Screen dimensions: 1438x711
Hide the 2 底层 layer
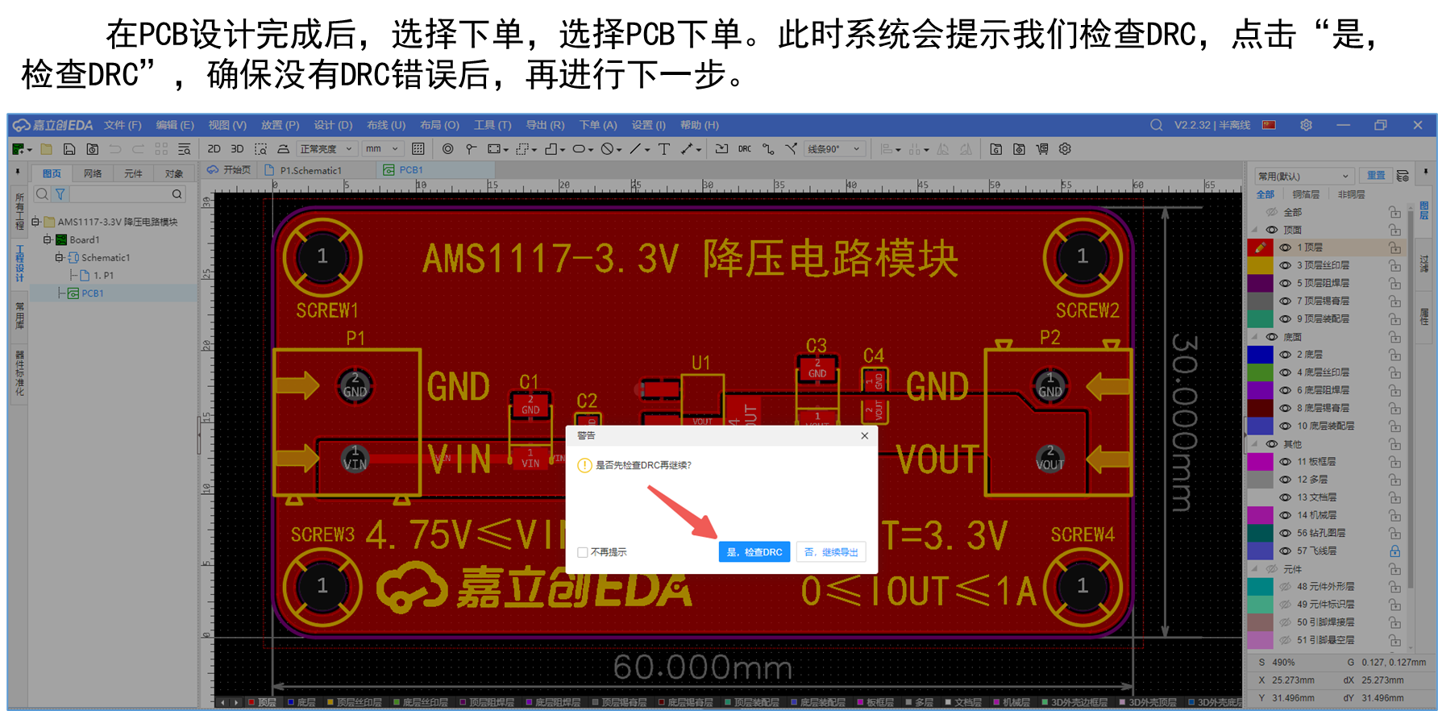(x=1285, y=355)
